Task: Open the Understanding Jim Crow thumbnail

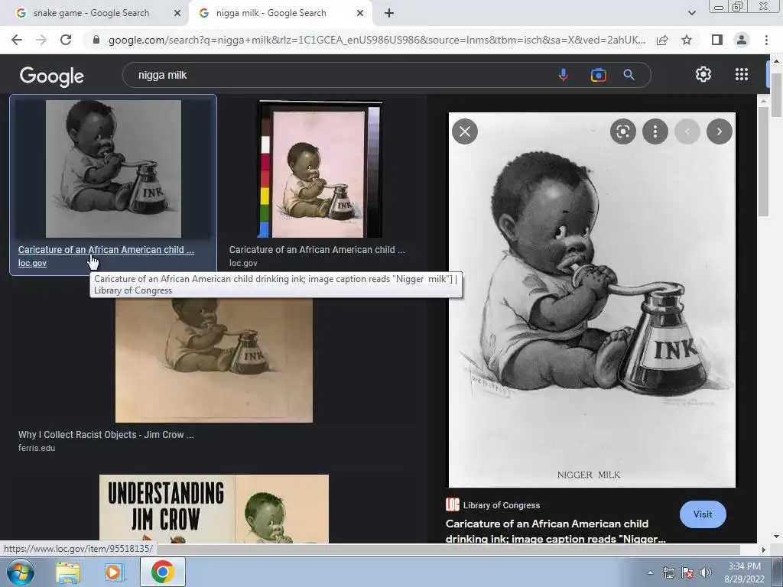Action: 214,508
